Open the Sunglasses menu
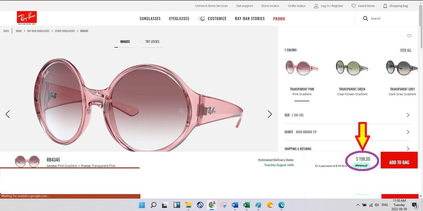 pos(150,19)
